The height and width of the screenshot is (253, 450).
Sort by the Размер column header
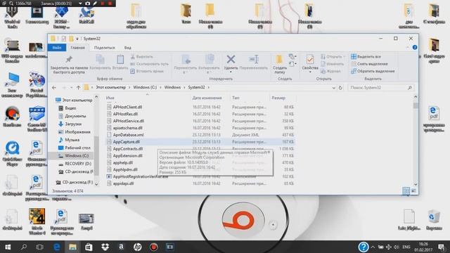pos(278,98)
